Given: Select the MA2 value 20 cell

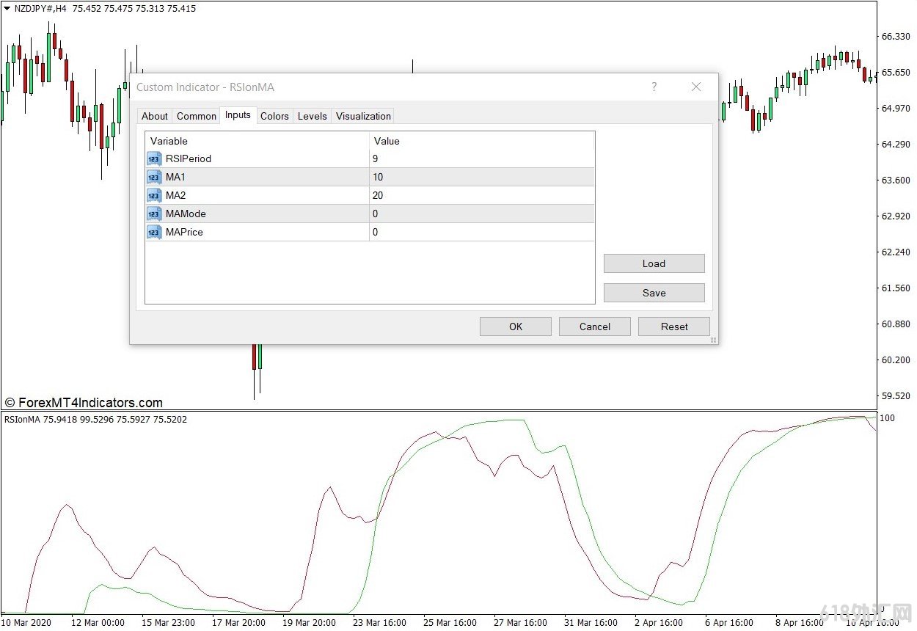Looking at the screenshot, I should (482, 195).
